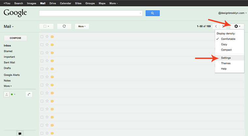This screenshot has width=248, height=136.
Task: Select Compact display density
Action: [x=226, y=50]
